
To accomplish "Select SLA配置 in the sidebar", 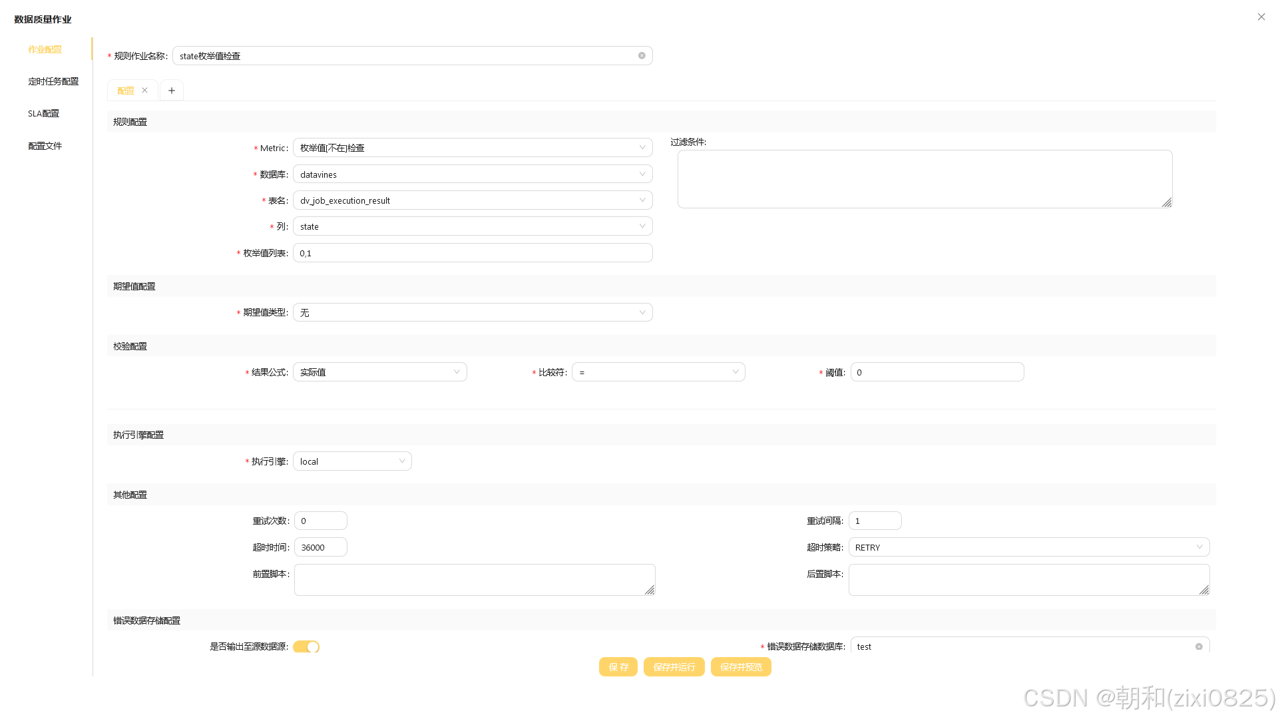I will point(44,114).
